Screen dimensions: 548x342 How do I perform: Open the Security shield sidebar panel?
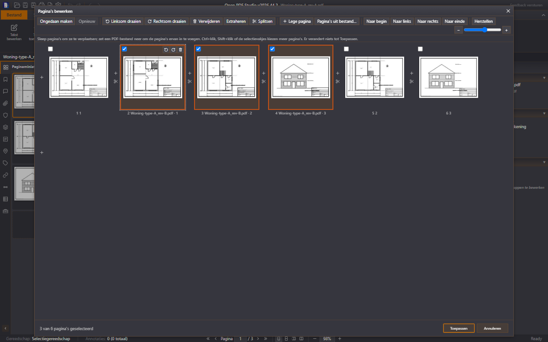click(5, 115)
